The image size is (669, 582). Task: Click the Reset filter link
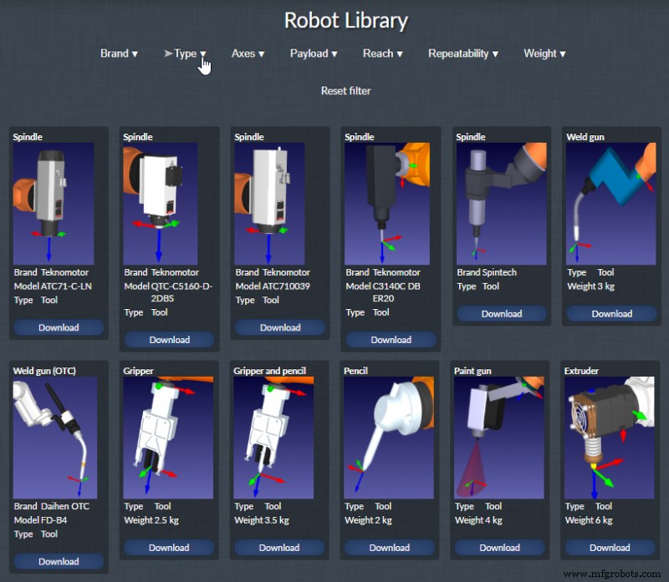[x=345, y=90]
